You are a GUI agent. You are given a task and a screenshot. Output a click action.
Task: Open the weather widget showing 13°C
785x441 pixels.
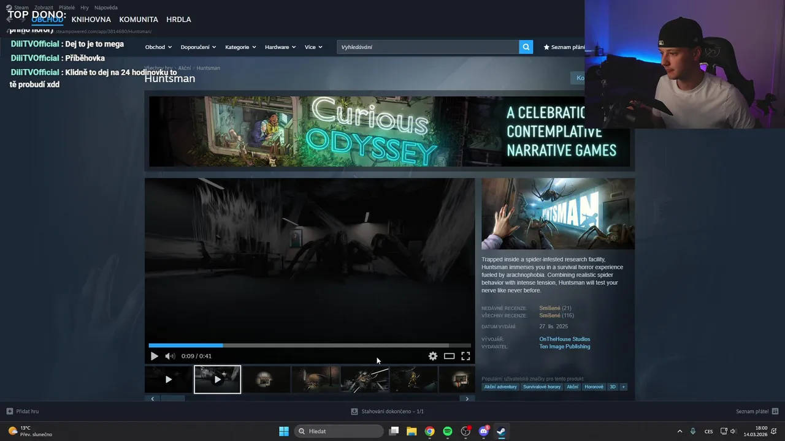pos(30,431)
